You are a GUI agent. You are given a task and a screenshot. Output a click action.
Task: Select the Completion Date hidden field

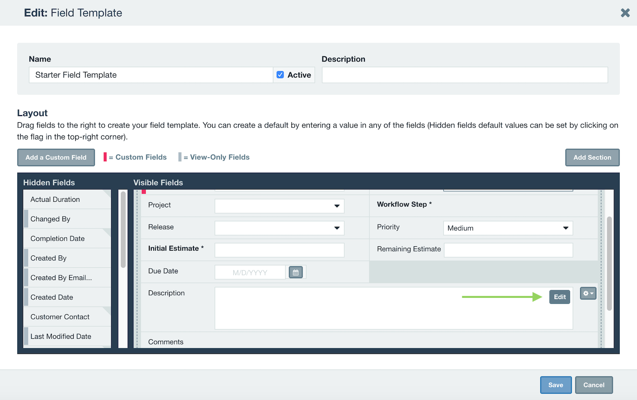67,238
